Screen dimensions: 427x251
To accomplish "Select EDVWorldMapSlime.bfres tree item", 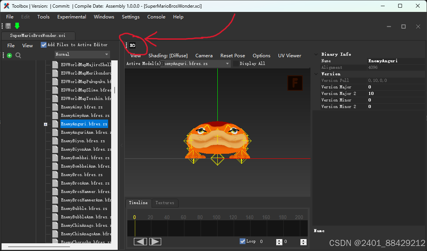I will 86,90.
